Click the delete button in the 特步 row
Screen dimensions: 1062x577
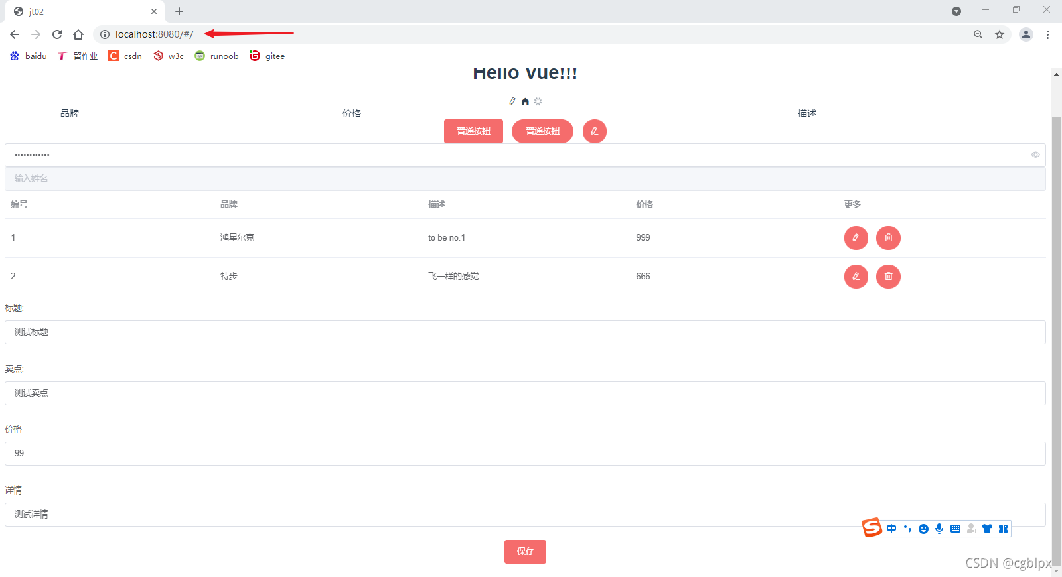888,277
